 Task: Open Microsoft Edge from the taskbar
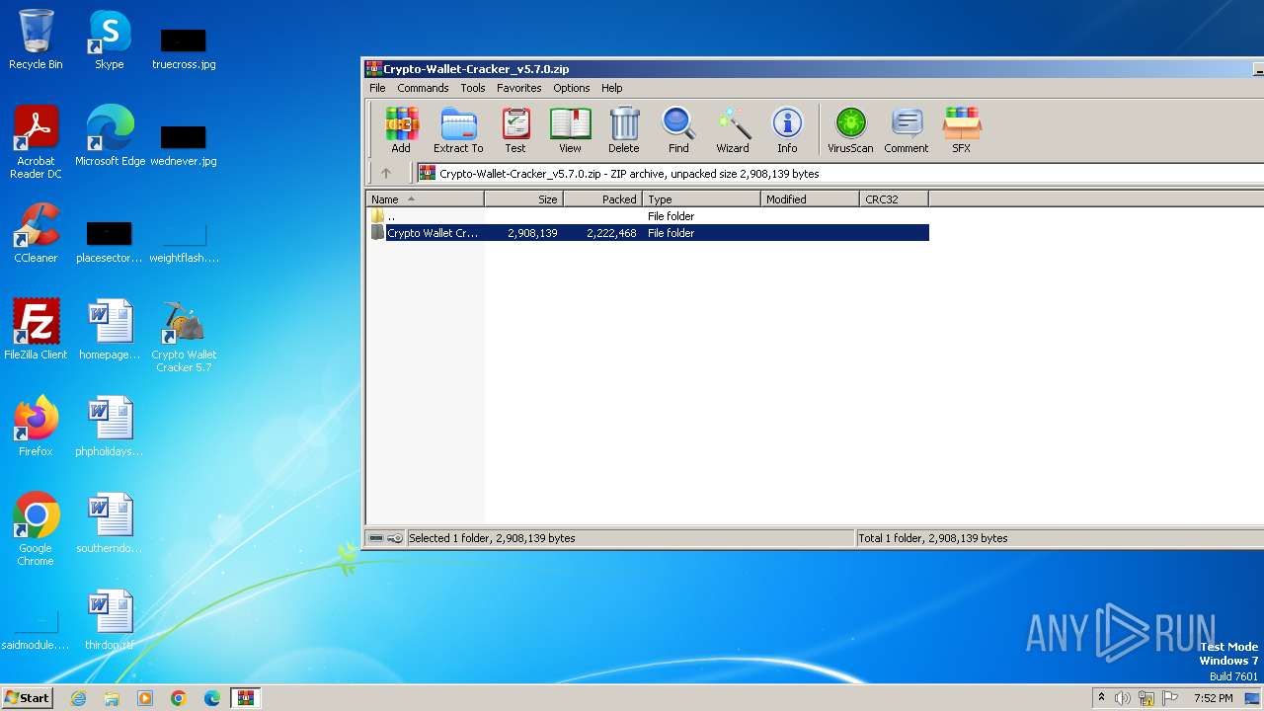(212, 698)
